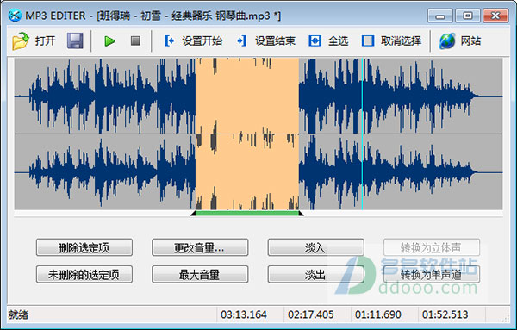The width and height of the screenshot is (517, 330).
Task: Open the website via the 网站 globe icon
Action: [x=447, y=41]
